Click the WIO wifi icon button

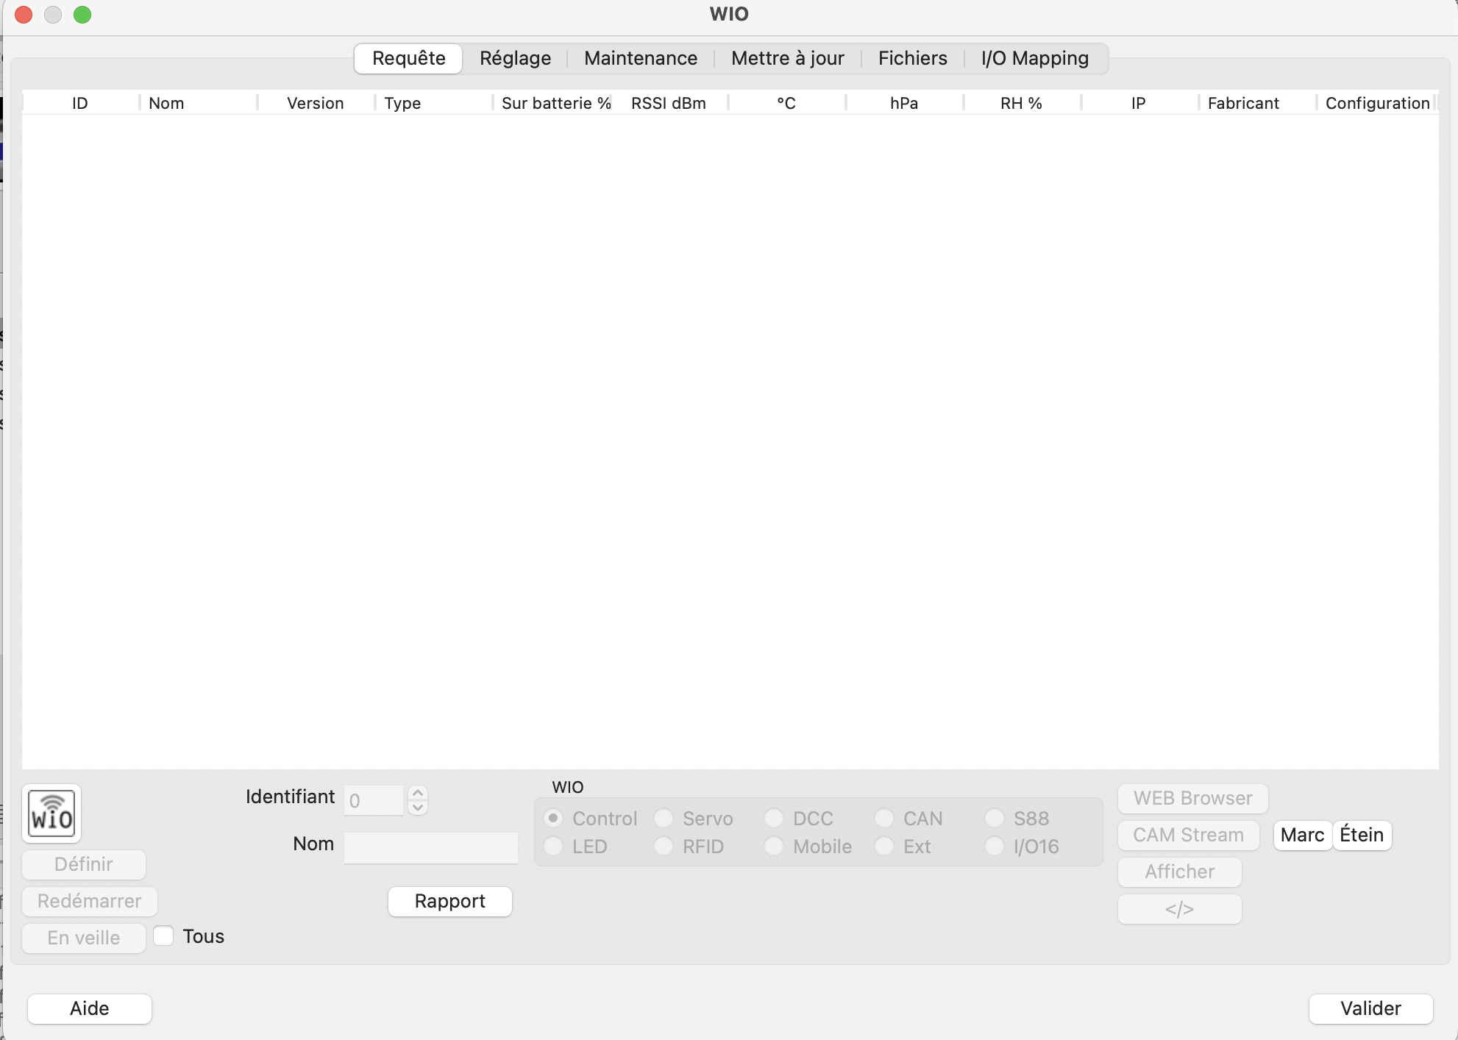[x=51, y=813]
